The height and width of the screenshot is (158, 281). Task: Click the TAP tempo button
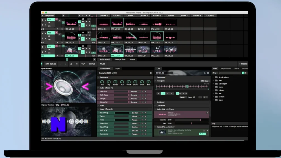click(x=83, y=64)
